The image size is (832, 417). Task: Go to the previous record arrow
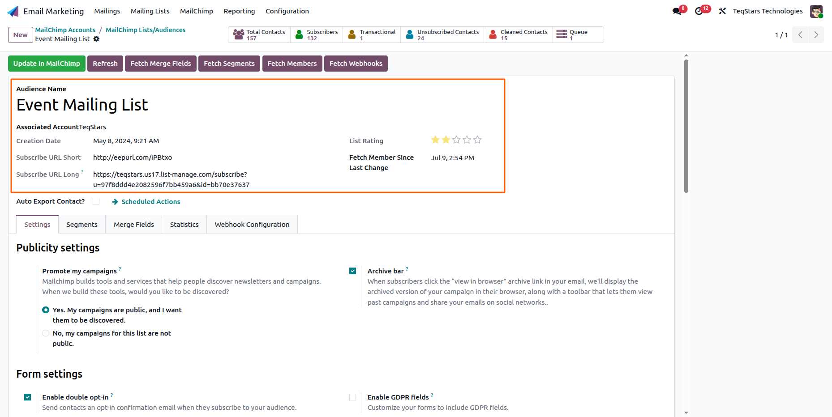[x=800, y=35]
